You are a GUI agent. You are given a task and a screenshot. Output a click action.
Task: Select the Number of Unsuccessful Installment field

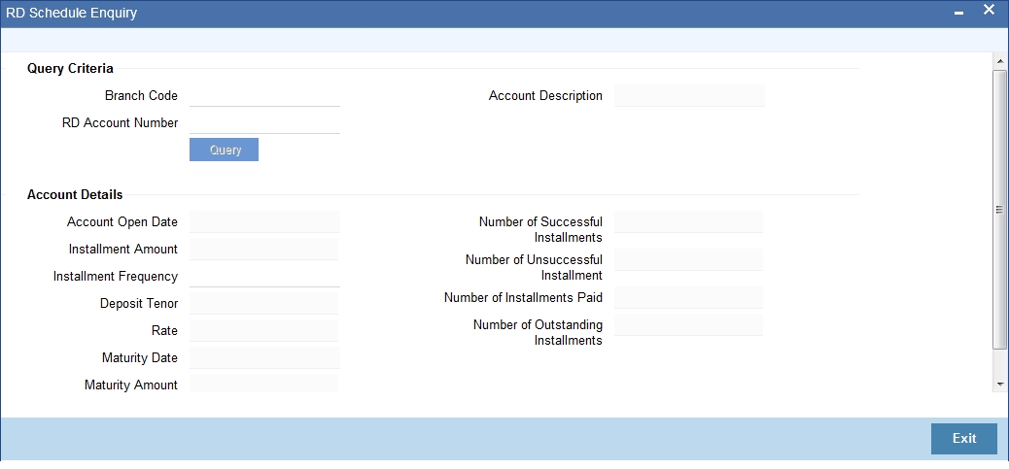688,259
